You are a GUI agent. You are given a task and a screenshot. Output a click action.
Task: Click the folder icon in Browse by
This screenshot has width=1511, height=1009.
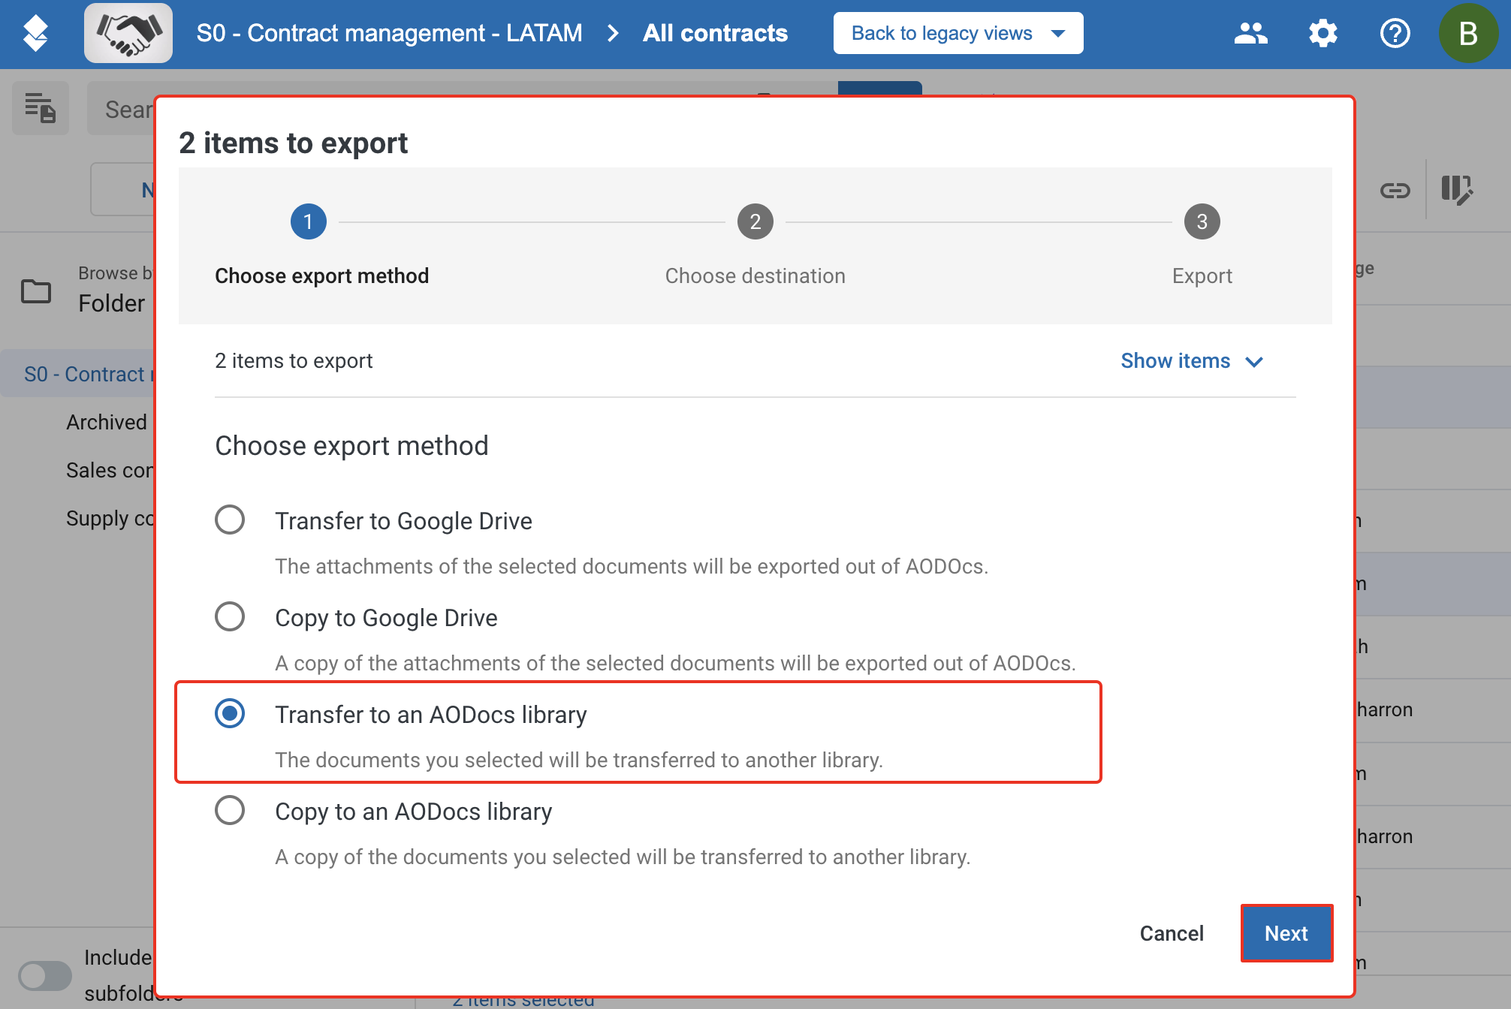click(36, 291)
